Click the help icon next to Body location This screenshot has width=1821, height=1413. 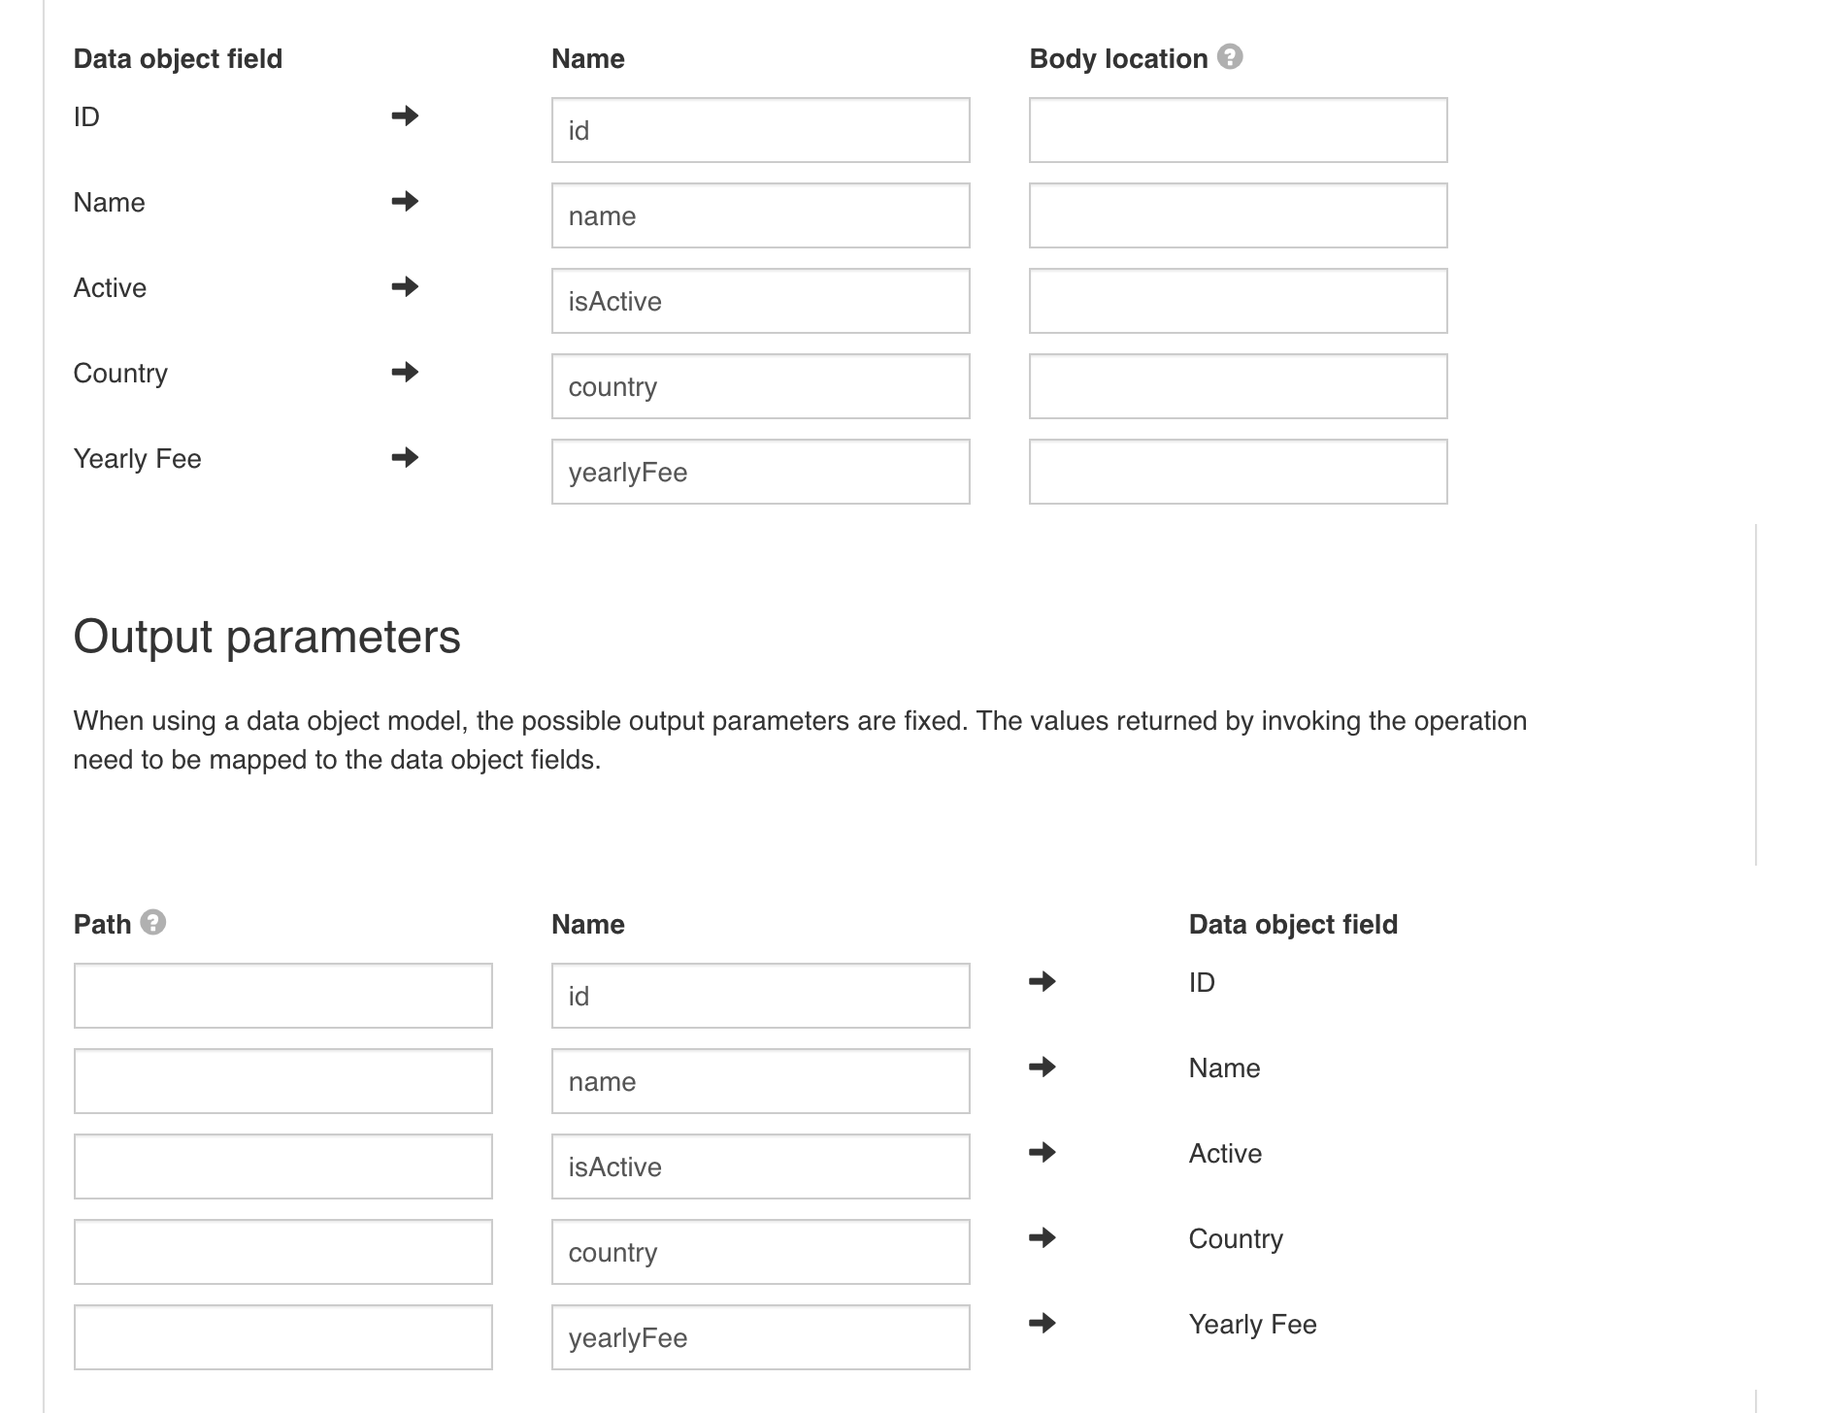pyautogui.click(x=1229, y=57)
